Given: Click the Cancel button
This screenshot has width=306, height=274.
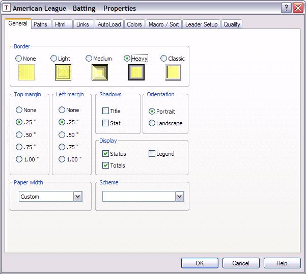Looking at the screenshot, I should click(241, 263).
